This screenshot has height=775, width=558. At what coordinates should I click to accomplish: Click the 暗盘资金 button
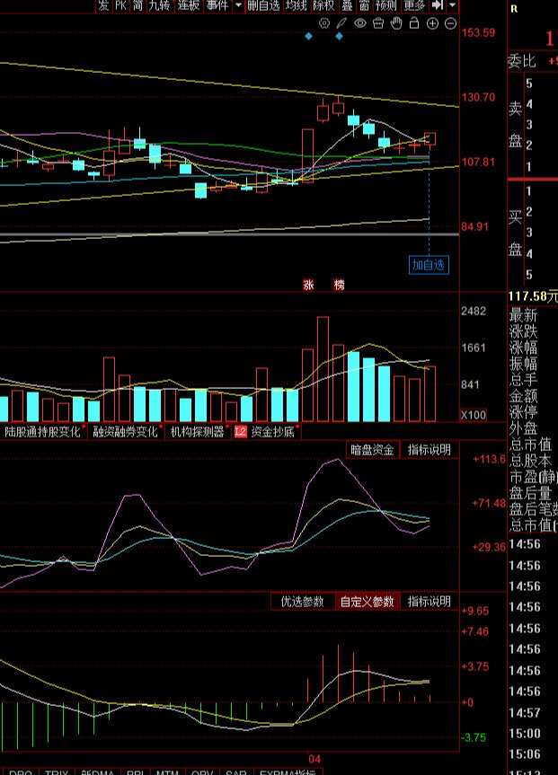[372, 450]
